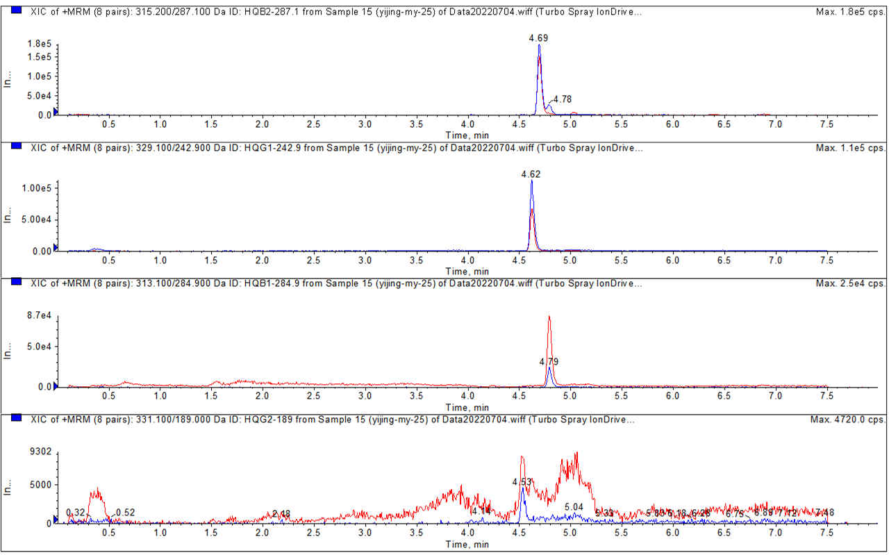This screenshot has width=889, height=555.
Task: Select the 2.48 peak label in the bottom chromatogram
Action: point(281,514)
